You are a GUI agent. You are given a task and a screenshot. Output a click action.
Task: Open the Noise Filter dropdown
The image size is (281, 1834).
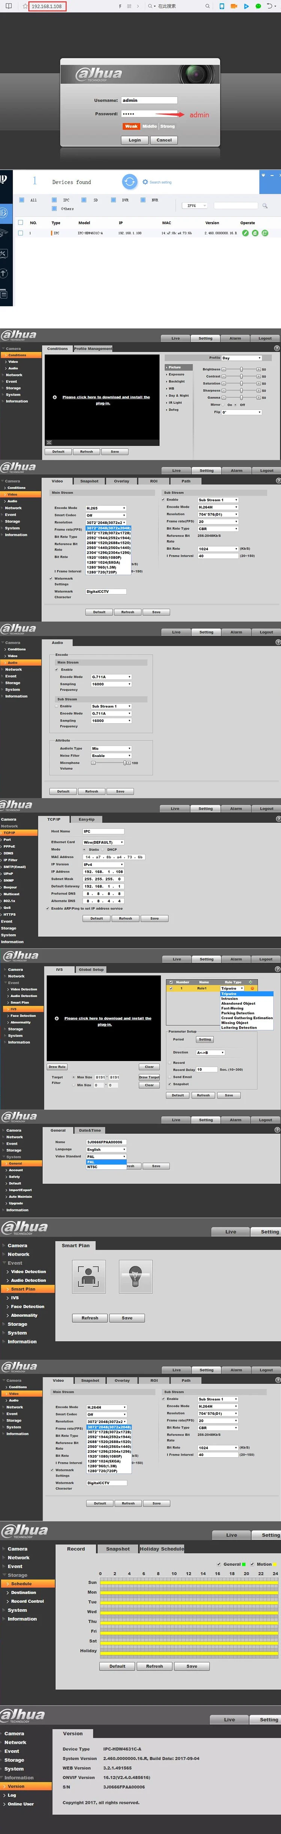coord(111,755)
